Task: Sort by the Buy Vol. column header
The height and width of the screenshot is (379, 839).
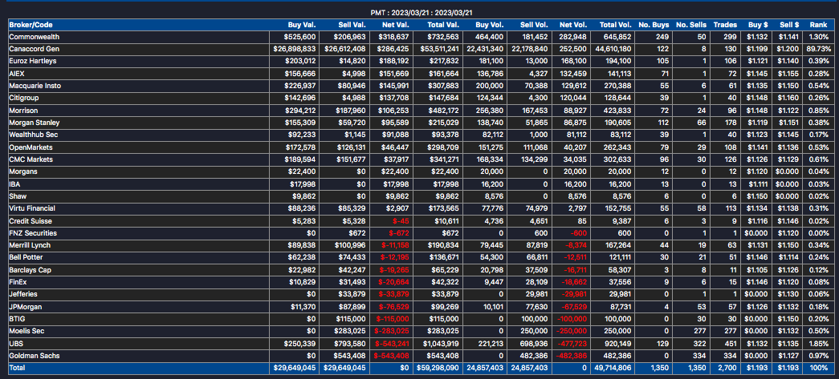Action: click(x=491, y=25)
